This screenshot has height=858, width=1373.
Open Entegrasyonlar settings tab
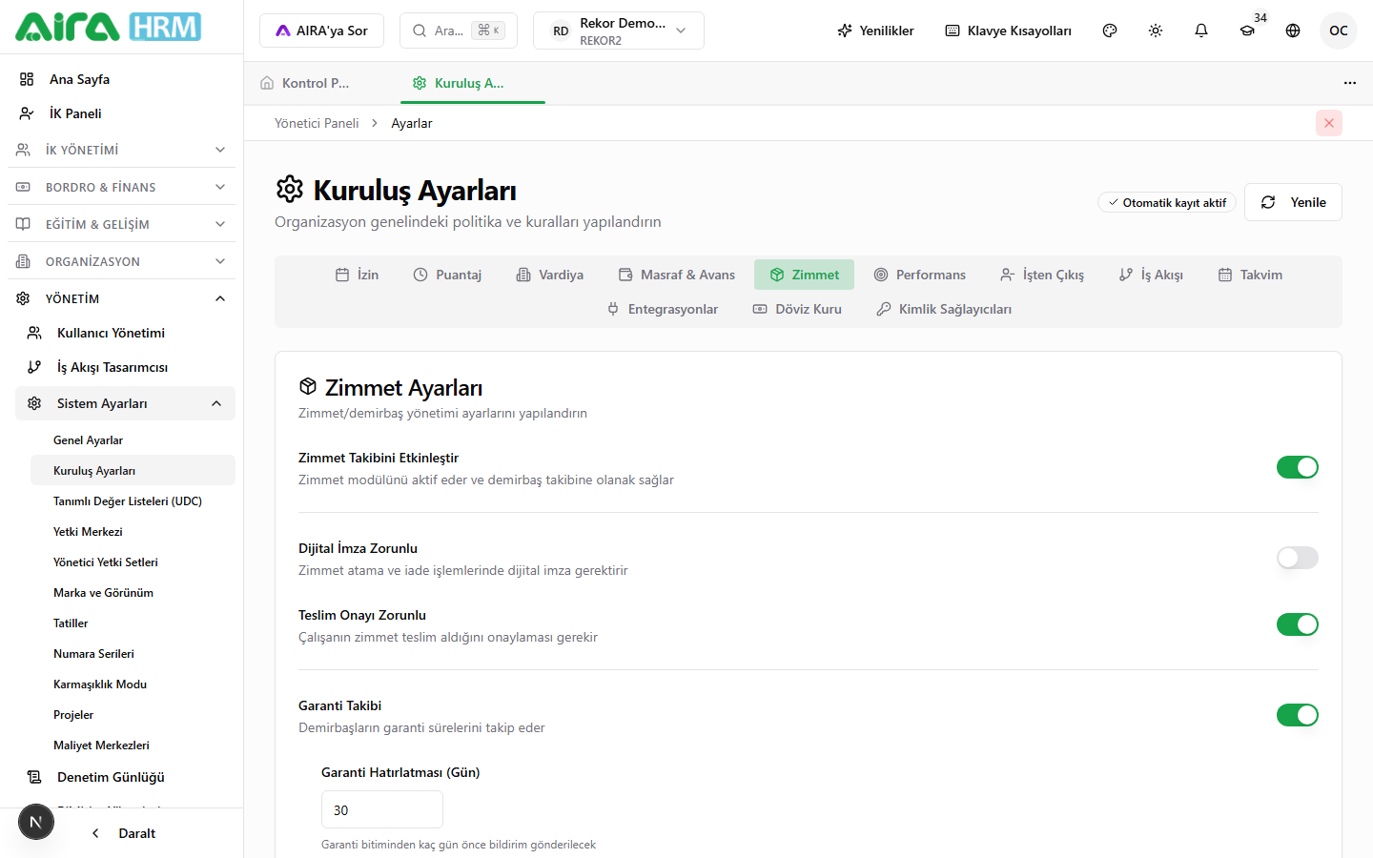tap(663, 309)
